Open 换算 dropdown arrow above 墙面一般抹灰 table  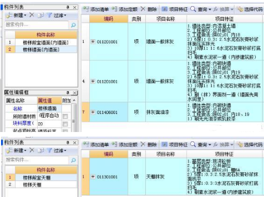coord(232,9)
